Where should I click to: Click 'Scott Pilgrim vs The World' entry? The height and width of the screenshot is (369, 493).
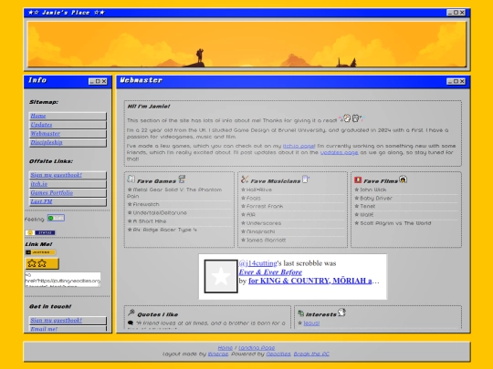pyautogui.click(x=395, y=223)
